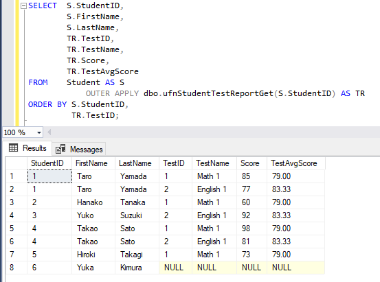
Task: Collapse the SELECT statement outline block
Action: point(23,5)
